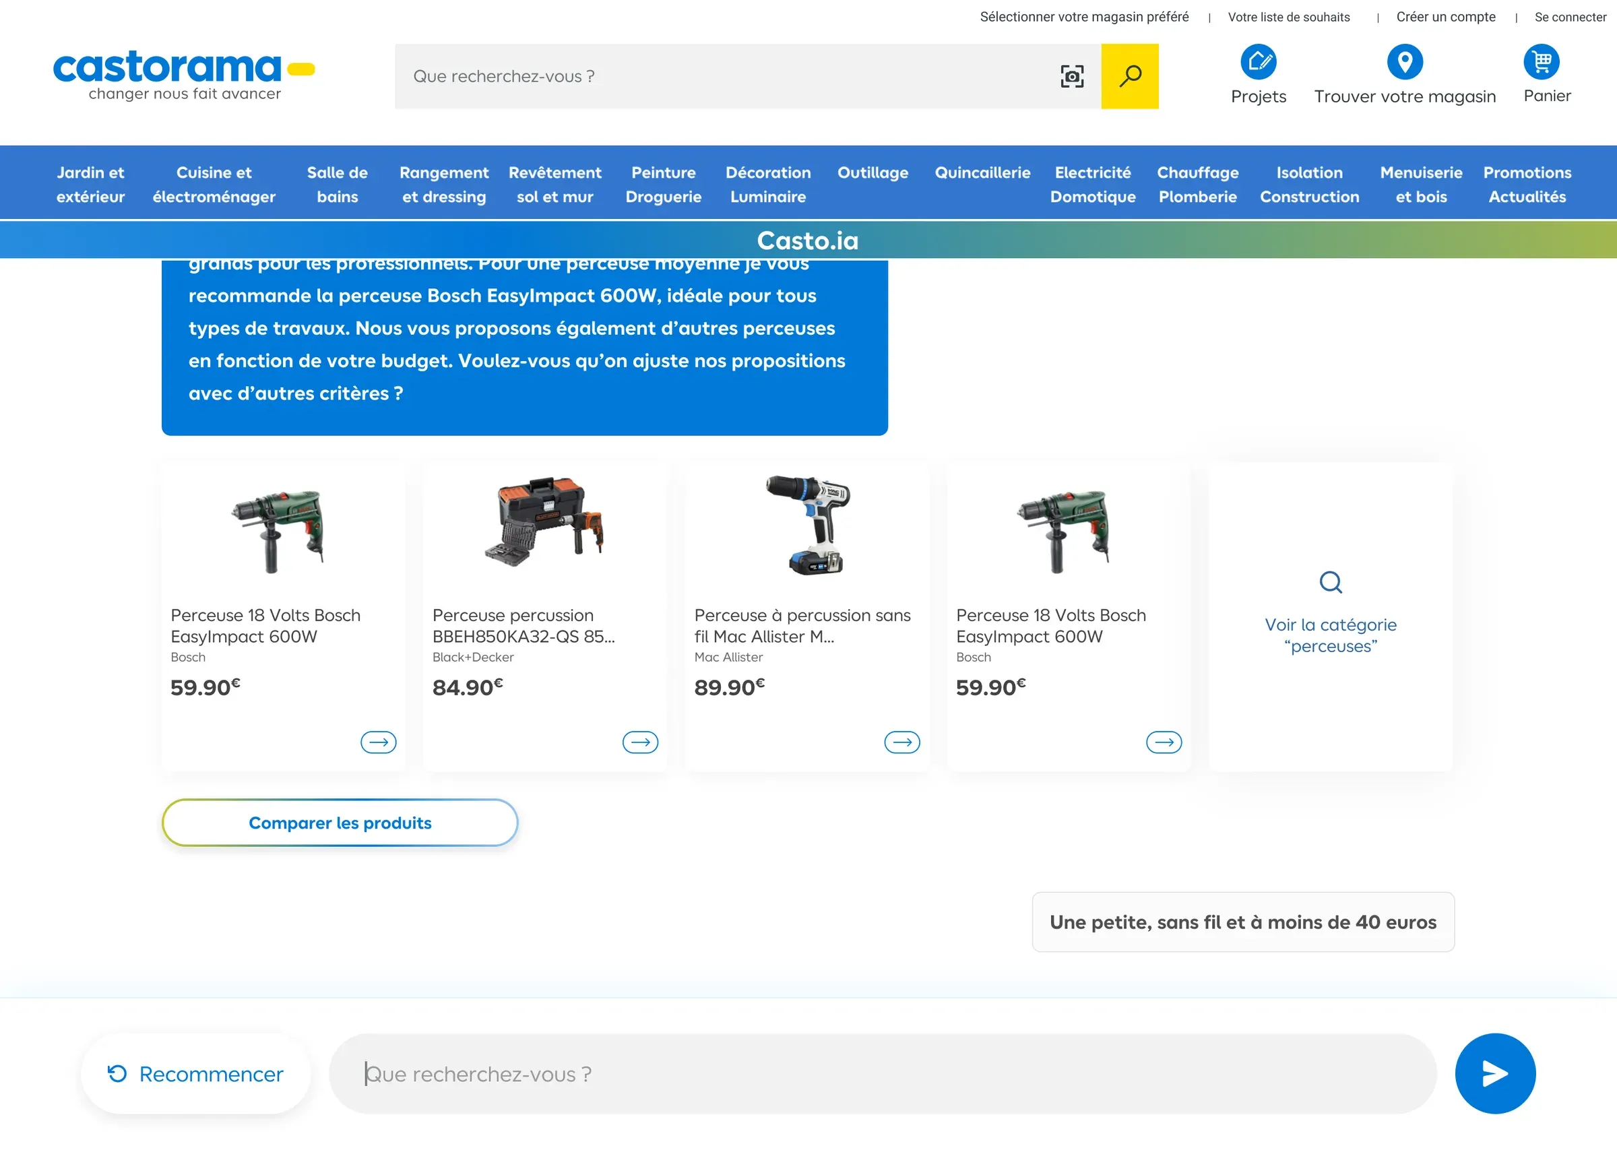1617x1150 pixels.
Task: Open Cuisine et électroménager menu
Action: click(x=214, y=184)
